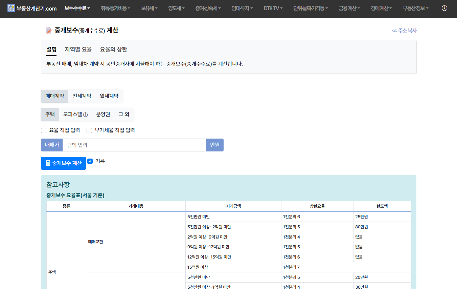Viewport: 457px width, 289px height.
Task: Open the 양도세 dropdown menu
Action: [x=176, y=9]
